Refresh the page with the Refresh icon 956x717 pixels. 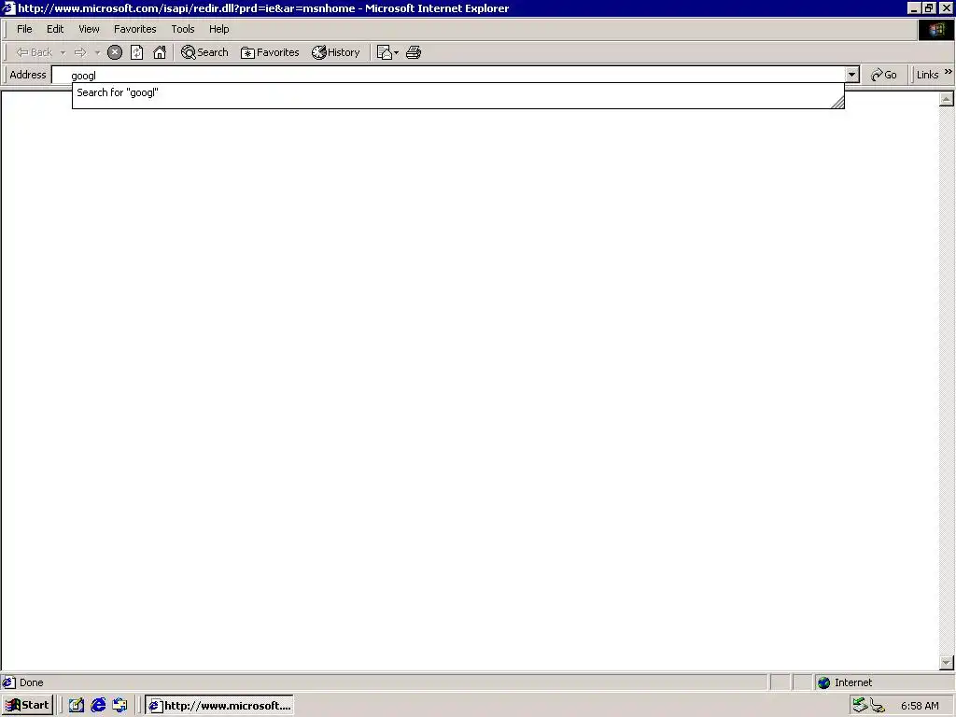pos(137,52)
